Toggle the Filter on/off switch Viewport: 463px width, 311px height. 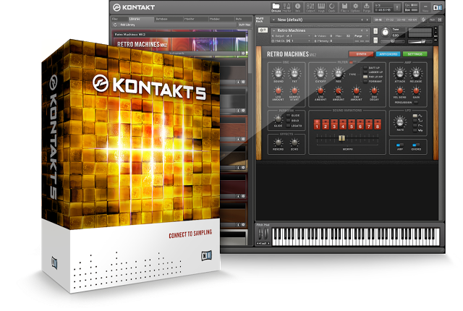(x=352, y=62)
